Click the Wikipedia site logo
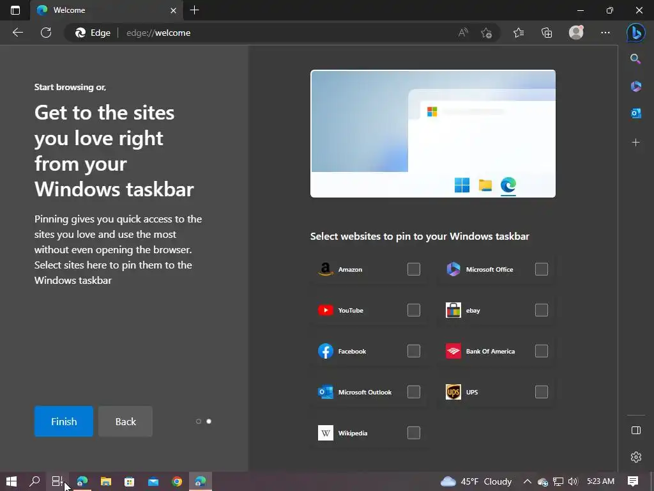The height and width of the screenshot is (491, 654). tap(325, 433)
